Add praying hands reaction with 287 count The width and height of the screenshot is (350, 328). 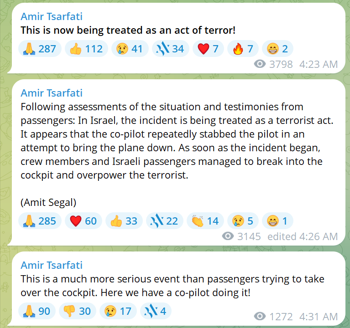click(40, 49)
